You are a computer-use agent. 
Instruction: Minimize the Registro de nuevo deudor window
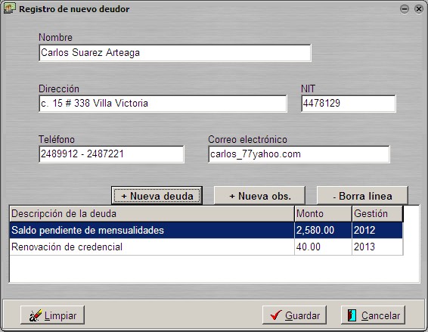pos(405,9)
